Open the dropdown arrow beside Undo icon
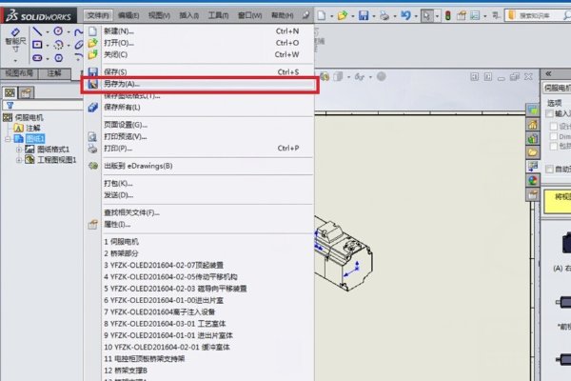Screen dimensions: 571x381 click(416, 16)
